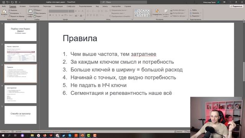
Task: Switch to the Slide Show (Слайд-шоу) tab
Action: [x=71, y=7]
